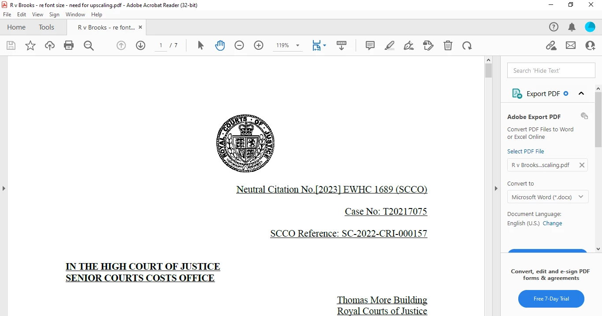Open the Edit menu
Screen dimensions: 602x316
(x=22, y=15)
